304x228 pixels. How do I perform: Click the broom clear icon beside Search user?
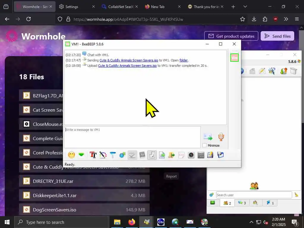pos(297,195)
